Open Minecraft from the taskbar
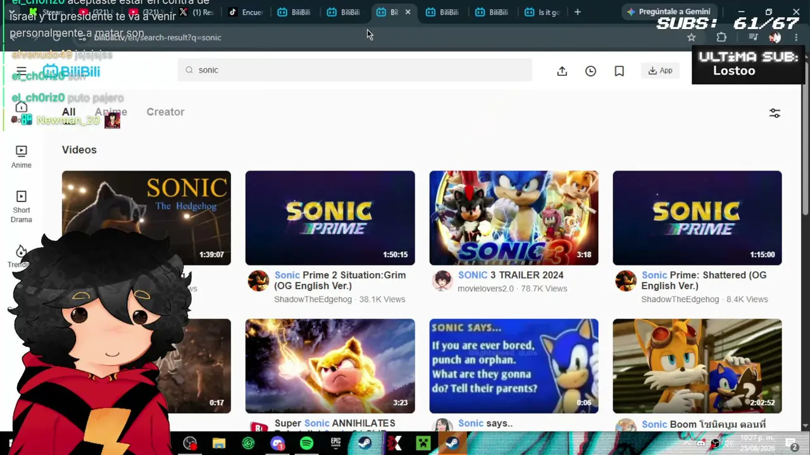The width and height of the screenshot is (810, 455). pos(423,444)
